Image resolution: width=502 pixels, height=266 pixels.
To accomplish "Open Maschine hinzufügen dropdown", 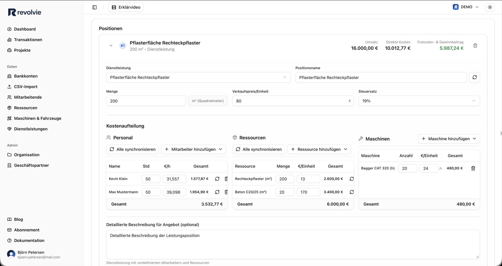I will (x=449, y=139).
